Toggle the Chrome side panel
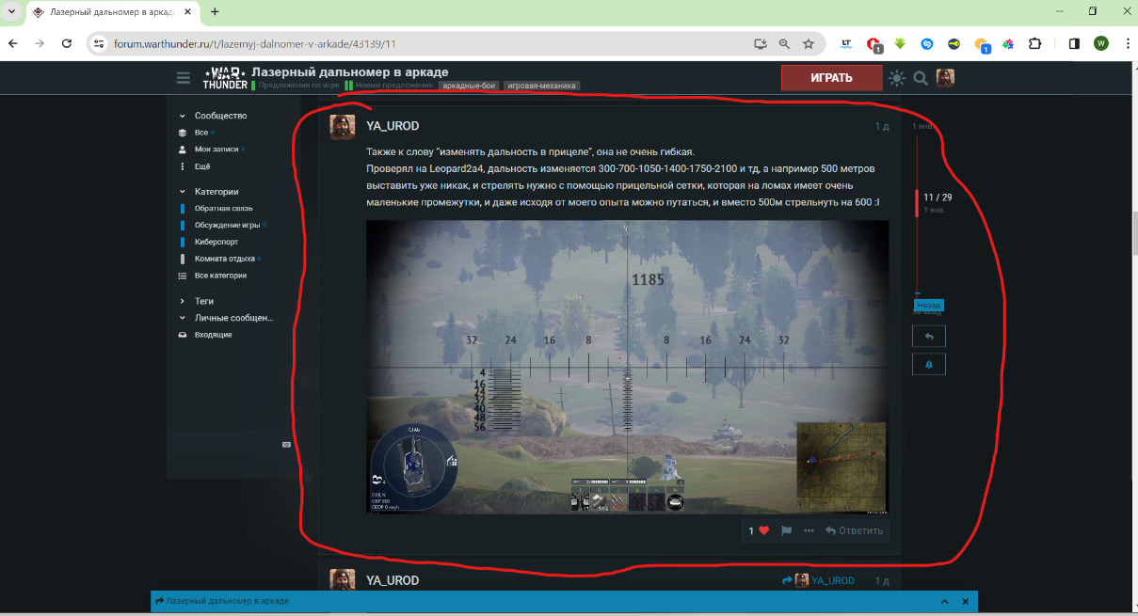Viewport: 1138px width, 616px height. coord(1074,43)
